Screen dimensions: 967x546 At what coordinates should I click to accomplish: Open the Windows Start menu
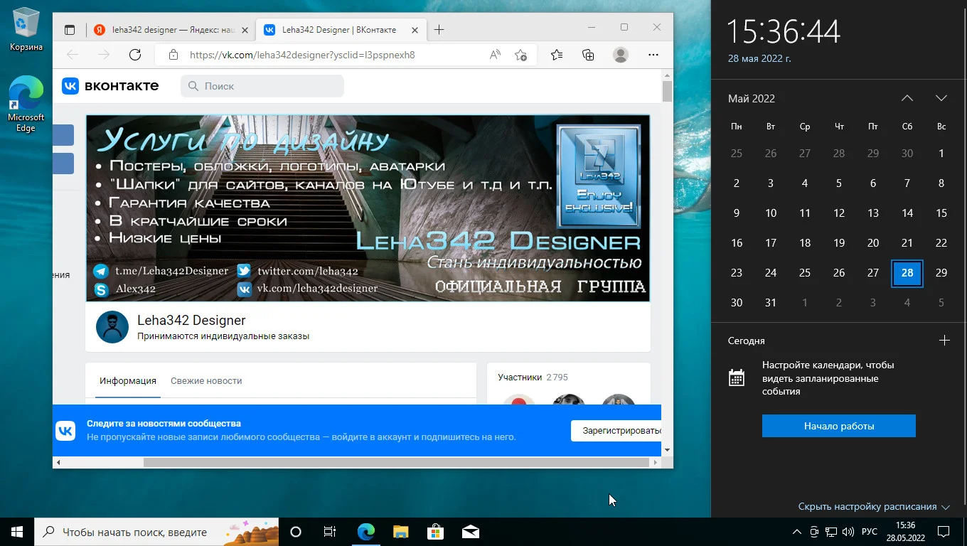[x=17, y=532]
